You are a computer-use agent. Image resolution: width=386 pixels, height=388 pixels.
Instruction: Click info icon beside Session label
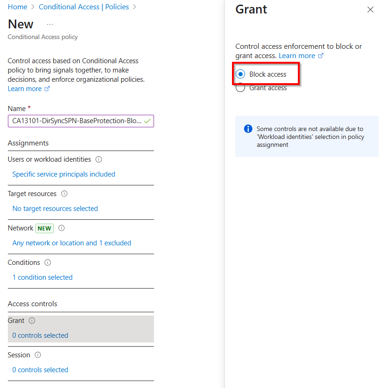(x=38, y=355)
